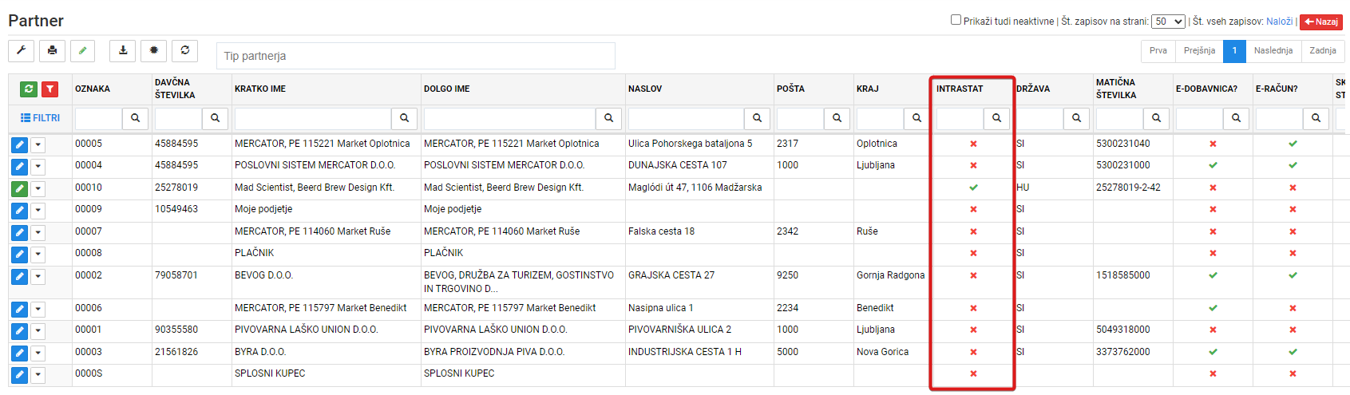1350x395 pixels.
Task: Open records per page dropdown showing 50
Action: click(x=1168, y=22)
